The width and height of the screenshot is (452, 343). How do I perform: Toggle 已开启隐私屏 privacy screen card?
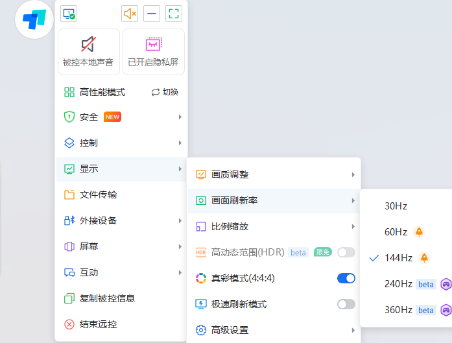click(154, 52)
